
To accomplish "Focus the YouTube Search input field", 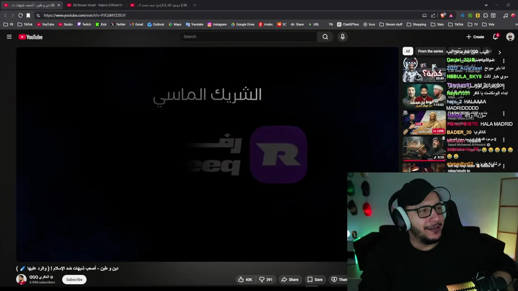I will (x=248, y=37).
